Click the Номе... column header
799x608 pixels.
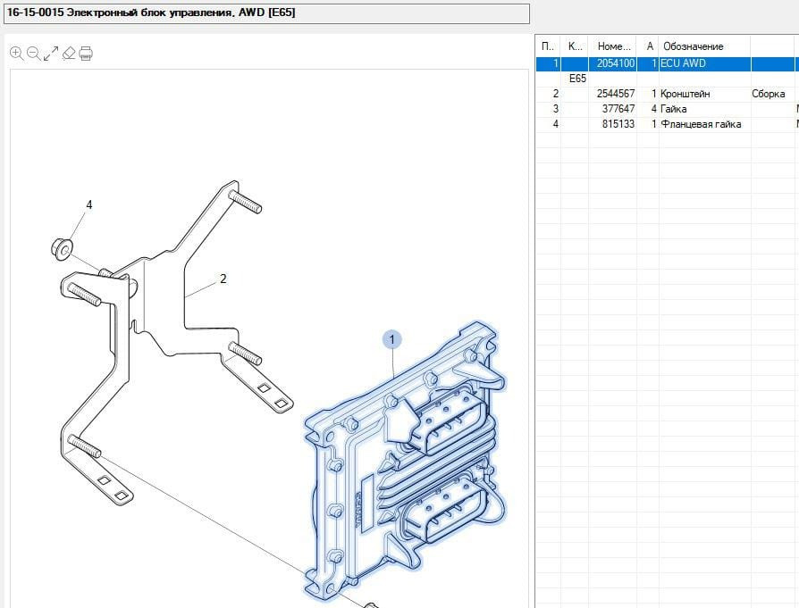point(613,46)
